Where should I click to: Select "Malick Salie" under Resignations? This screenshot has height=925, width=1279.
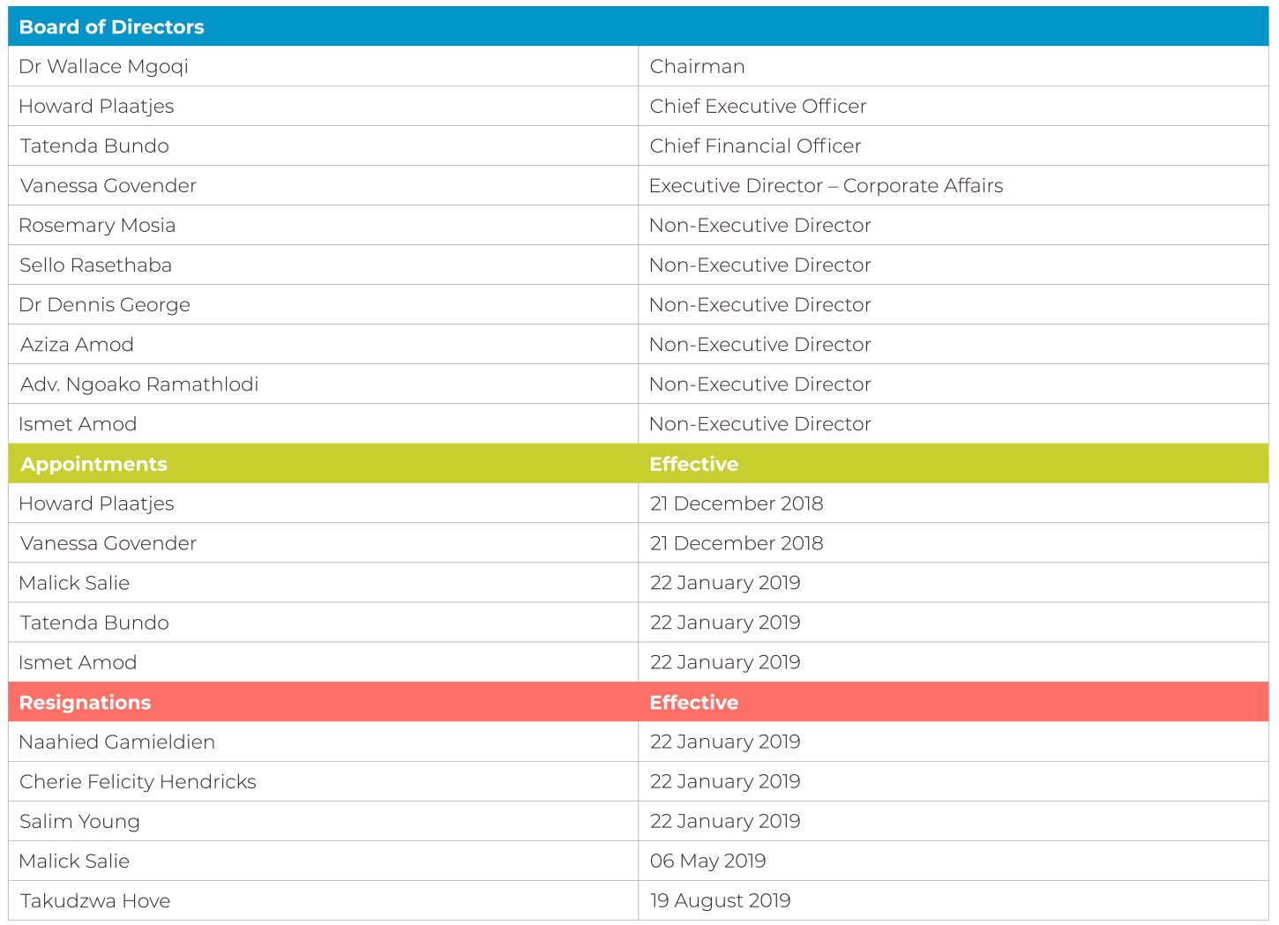click(x=74, y=861)
